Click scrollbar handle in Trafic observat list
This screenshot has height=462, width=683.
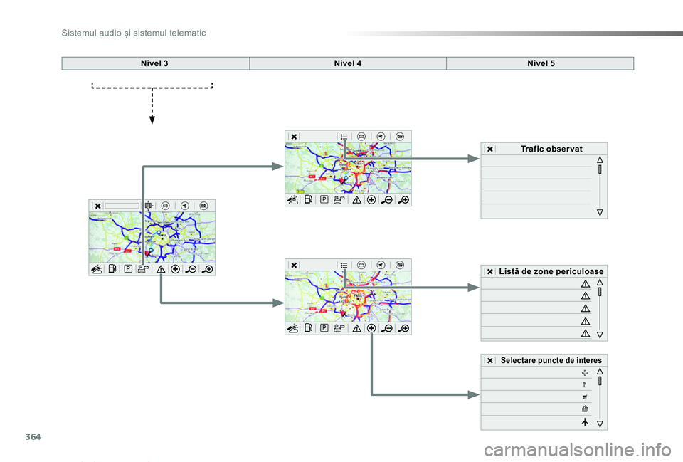(600, 169)
